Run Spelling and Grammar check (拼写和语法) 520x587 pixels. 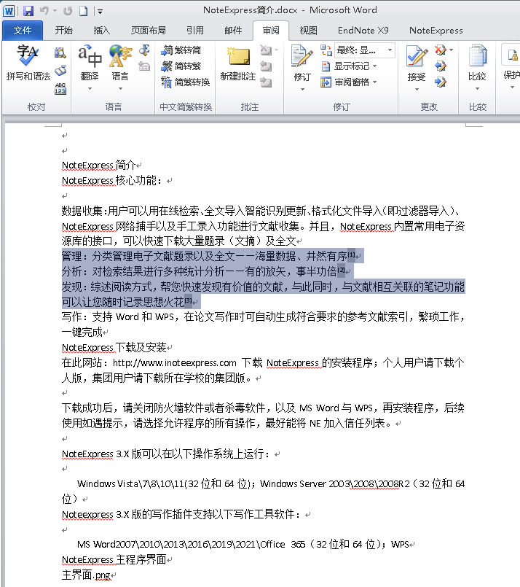28,62
